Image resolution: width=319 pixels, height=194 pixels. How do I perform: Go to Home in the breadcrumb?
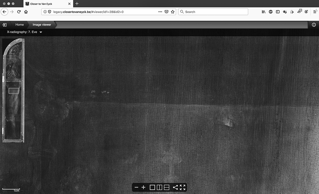click(x=19, y=25)
